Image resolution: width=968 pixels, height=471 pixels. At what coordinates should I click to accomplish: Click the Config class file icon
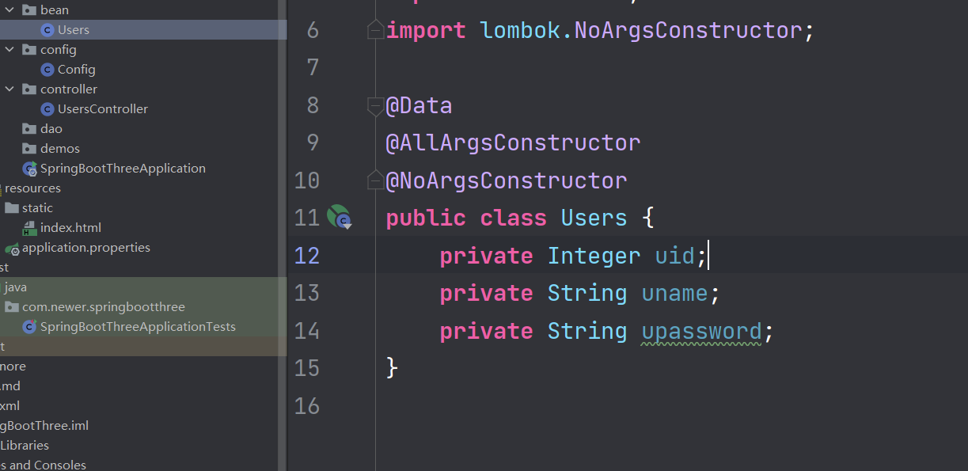[47, 70]
